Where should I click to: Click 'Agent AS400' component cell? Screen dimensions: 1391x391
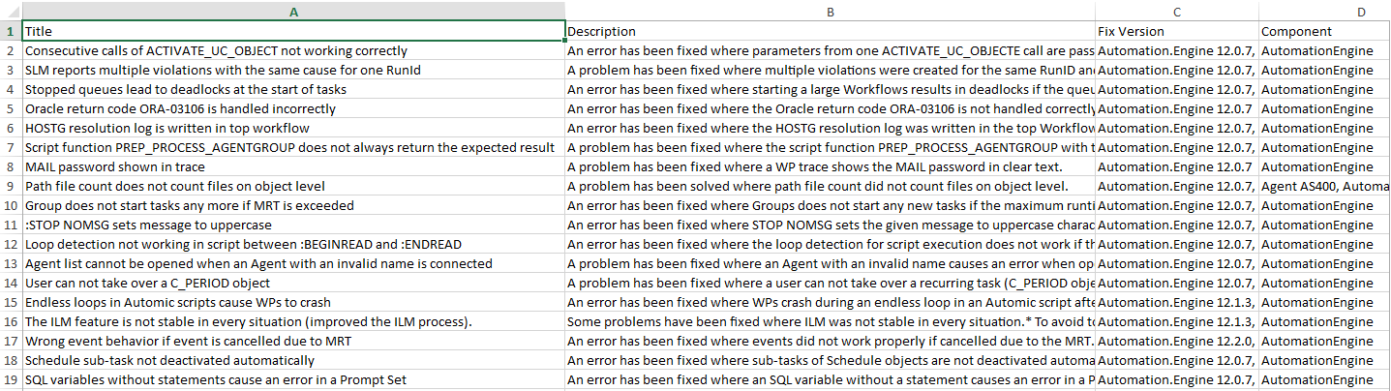pyautogui.click(x=1324, y=186)
